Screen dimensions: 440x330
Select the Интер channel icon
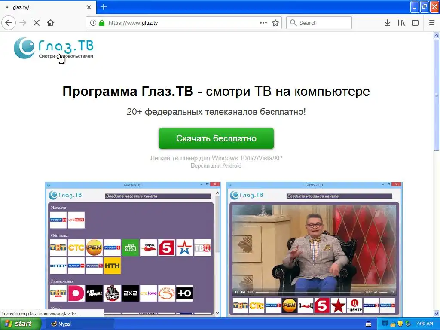[58, 266]
